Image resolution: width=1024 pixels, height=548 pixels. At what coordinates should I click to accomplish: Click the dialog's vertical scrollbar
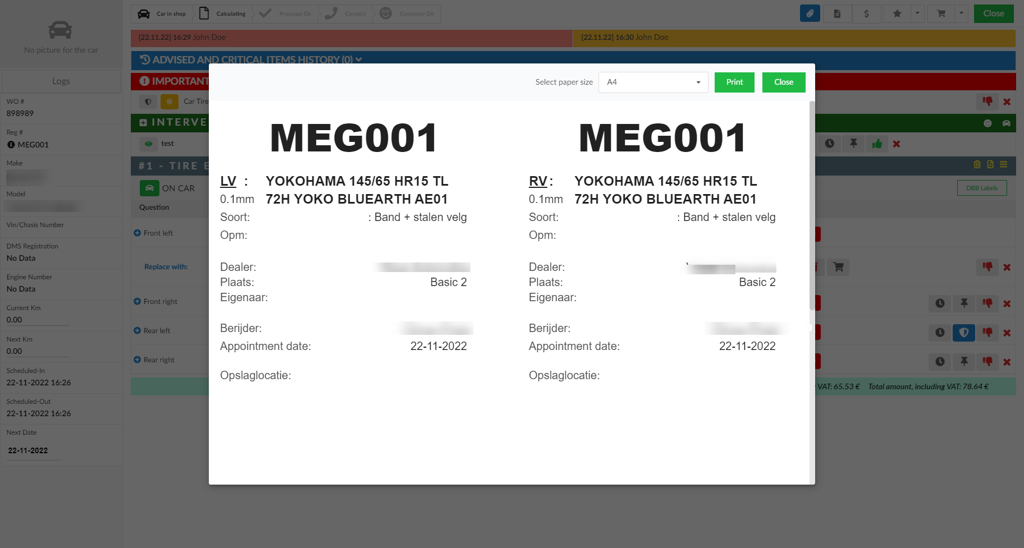click(812, 205)
